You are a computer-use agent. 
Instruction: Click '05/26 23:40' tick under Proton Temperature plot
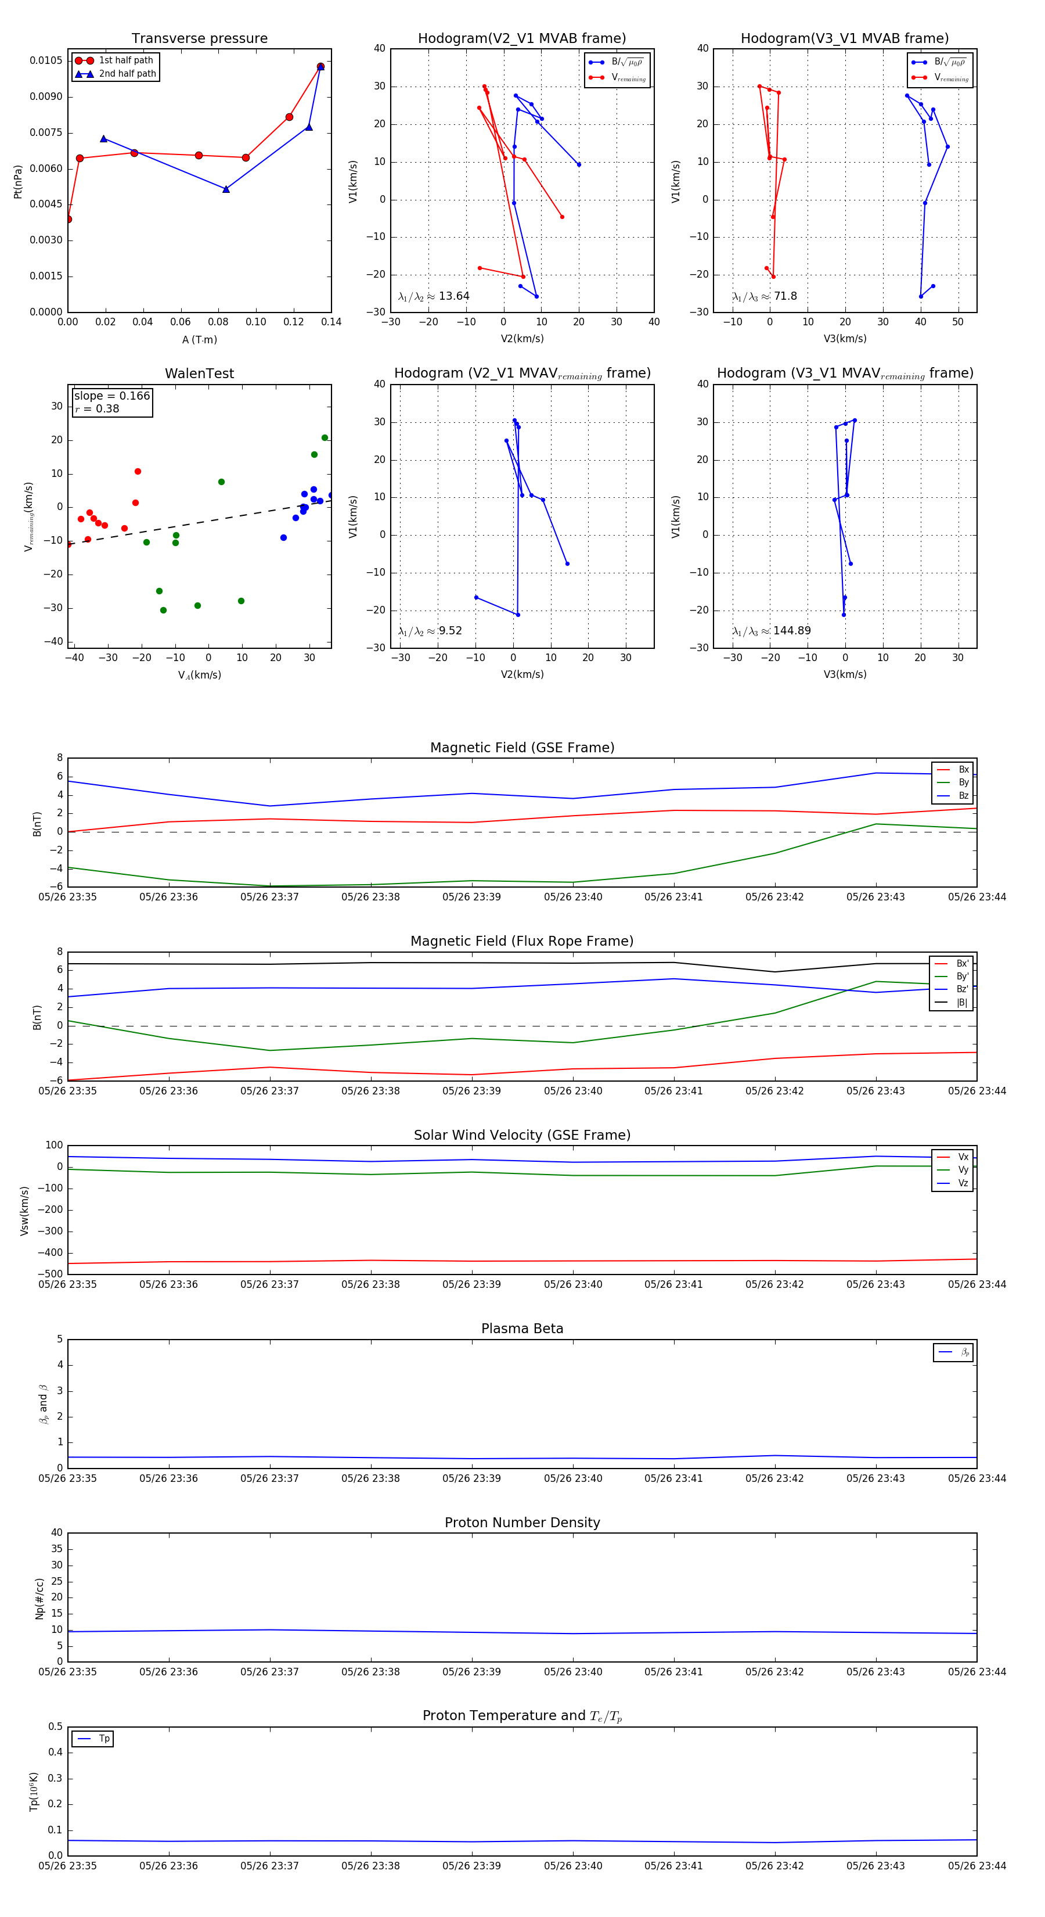click(x=572, y=1866)
